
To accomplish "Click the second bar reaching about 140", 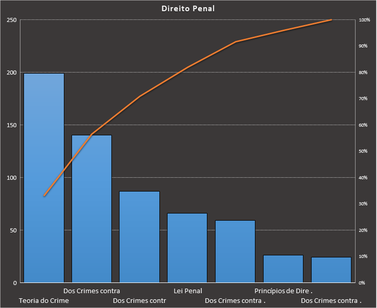I will tap(91, 208).
